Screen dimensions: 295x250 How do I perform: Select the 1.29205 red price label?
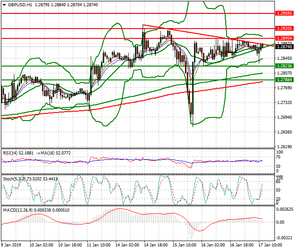pos(284,28)
